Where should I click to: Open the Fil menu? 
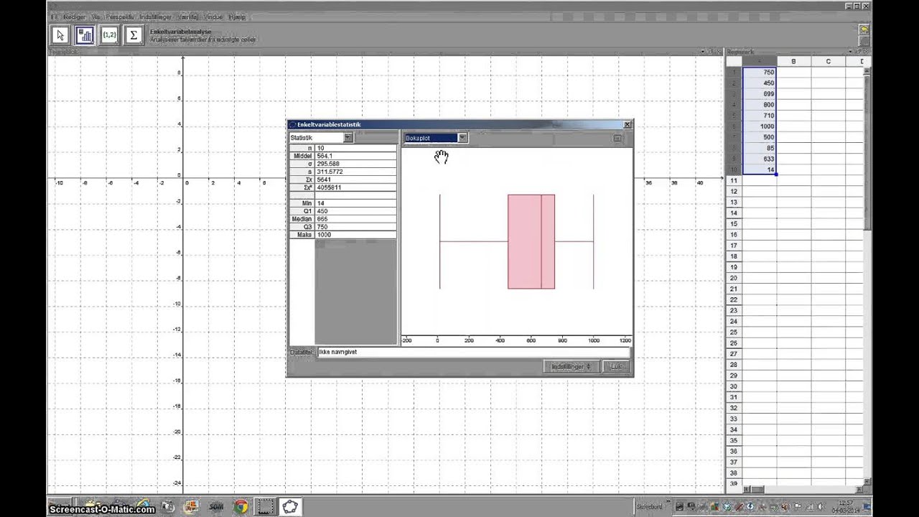pos(55,17)
